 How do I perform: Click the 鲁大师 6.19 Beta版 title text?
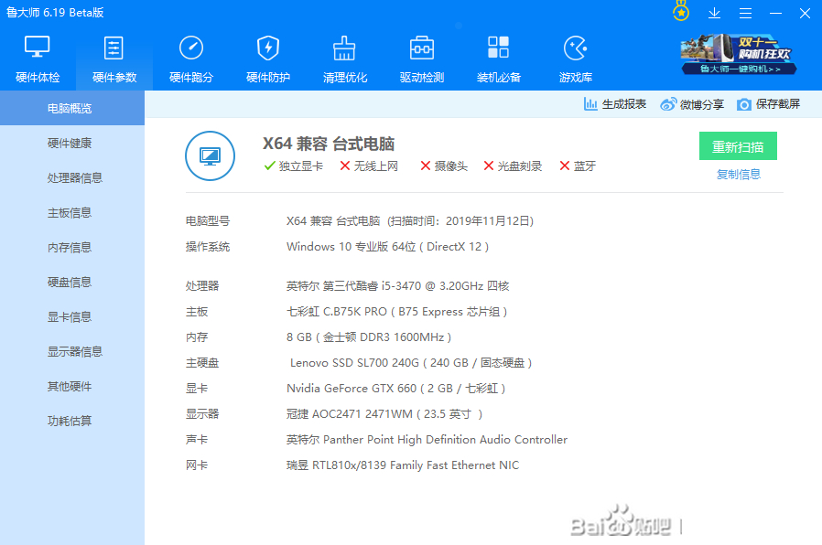point(55,13)
